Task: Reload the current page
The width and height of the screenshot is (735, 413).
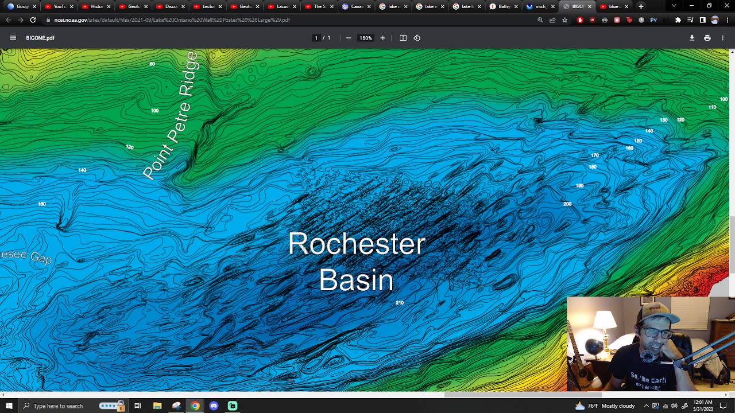Action: pos(33,20)
